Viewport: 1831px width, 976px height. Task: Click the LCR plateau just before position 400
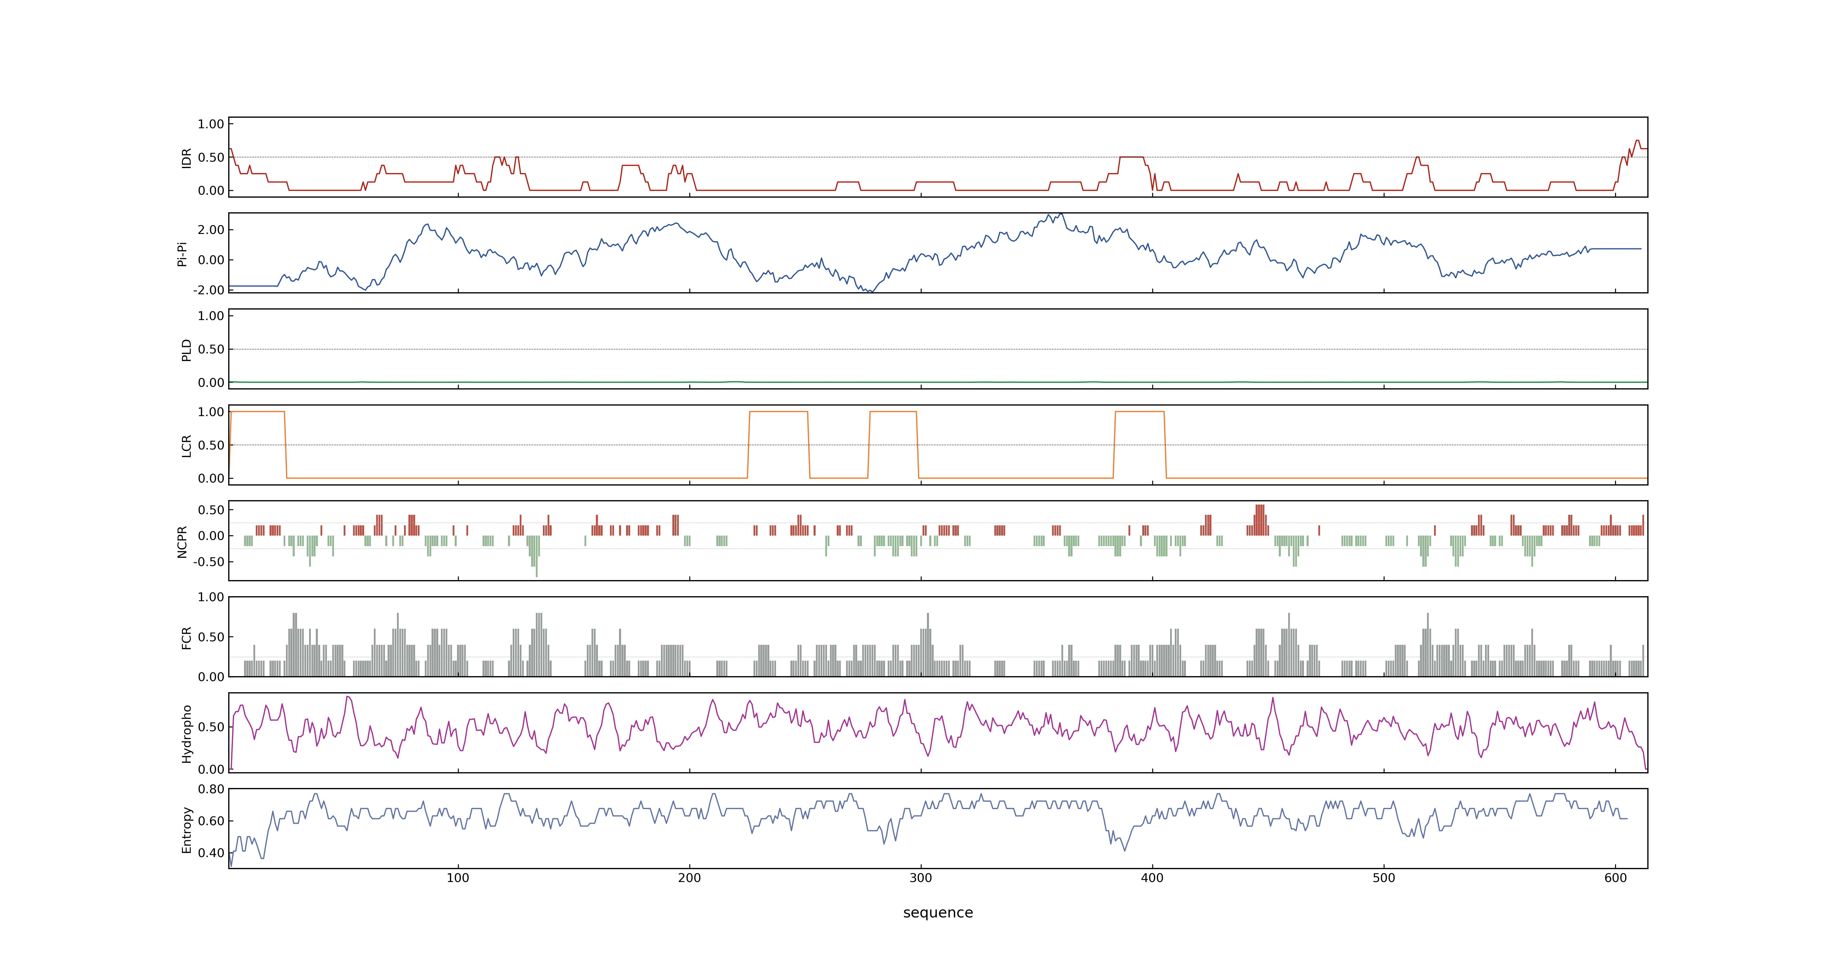1139,411
